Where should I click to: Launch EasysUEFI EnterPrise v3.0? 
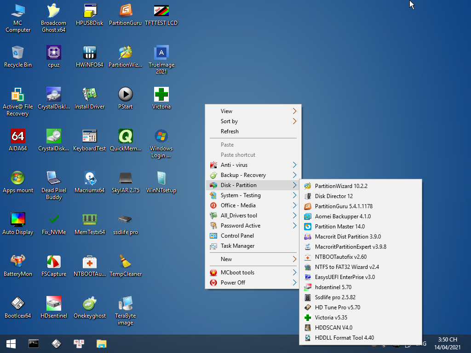(x=361, y=277)
